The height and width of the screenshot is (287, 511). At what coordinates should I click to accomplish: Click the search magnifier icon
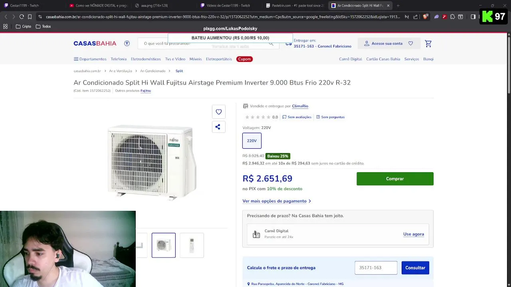(271, 44)
